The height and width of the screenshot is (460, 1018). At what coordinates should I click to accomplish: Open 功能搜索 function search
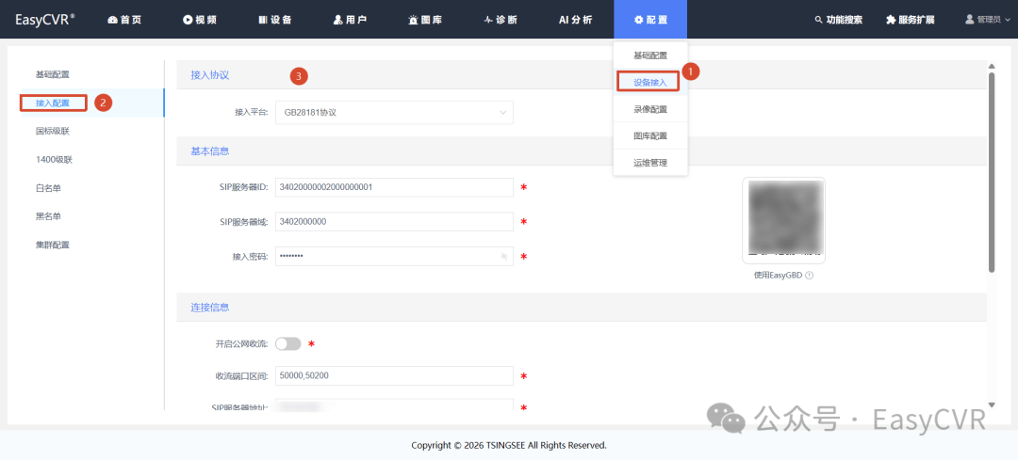(839, 20)
